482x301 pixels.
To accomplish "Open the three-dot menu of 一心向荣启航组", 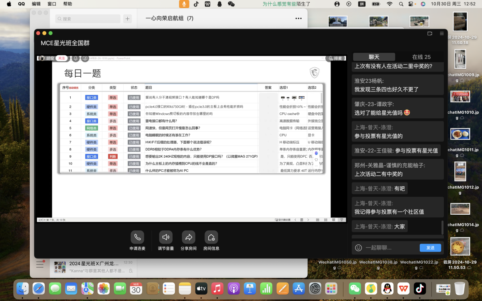I will [298, 18].
